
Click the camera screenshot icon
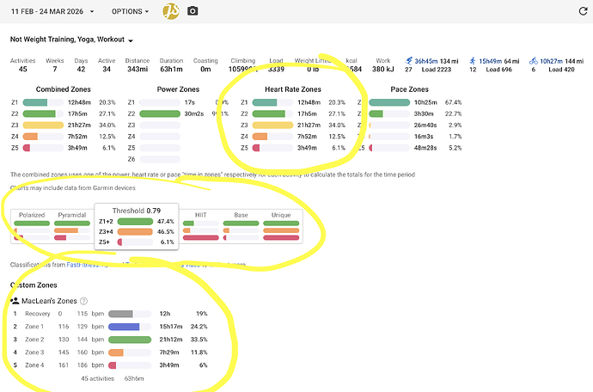(x=193, y=11)
